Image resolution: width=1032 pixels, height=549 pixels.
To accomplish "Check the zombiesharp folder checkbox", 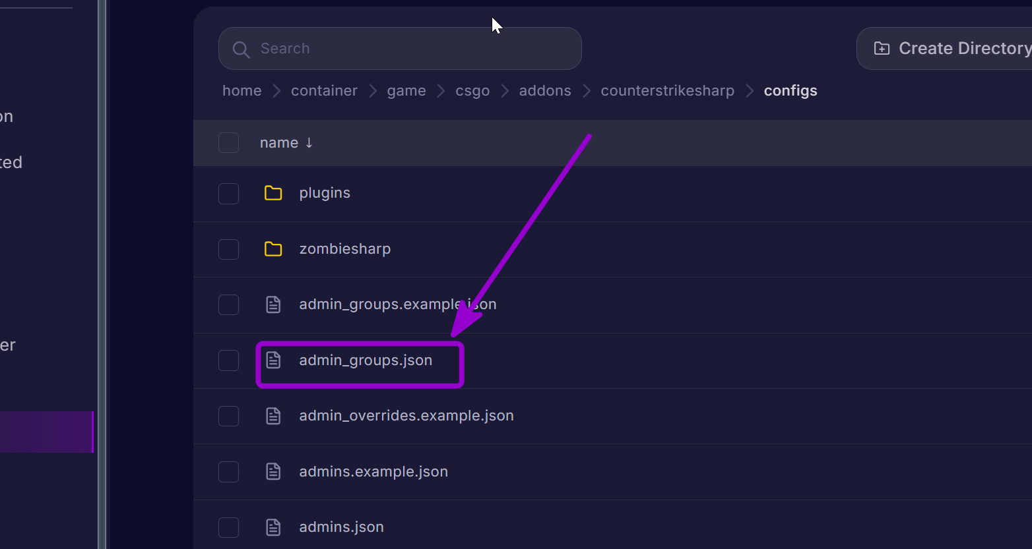I will 228,249.
